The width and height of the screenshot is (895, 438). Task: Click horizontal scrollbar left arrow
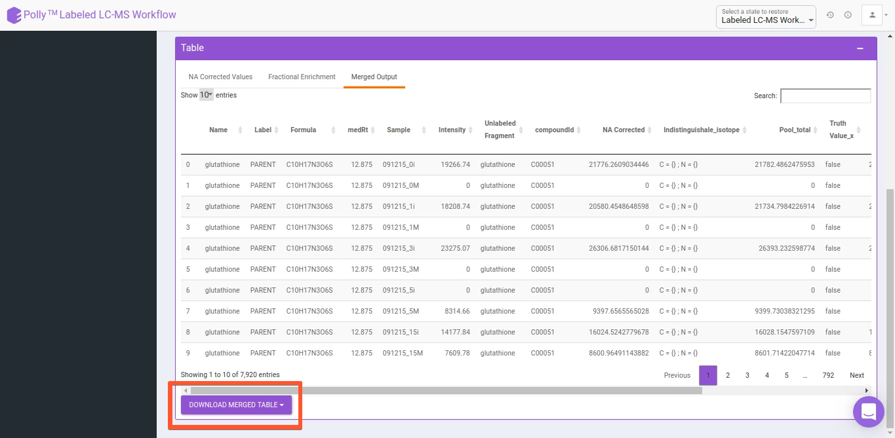pyautogui.click(x=186, y=391)
